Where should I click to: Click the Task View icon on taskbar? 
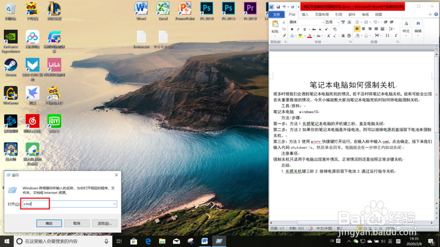point(119,241)
